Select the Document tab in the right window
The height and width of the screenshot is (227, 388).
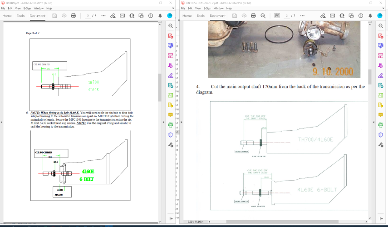pos(218,15)
